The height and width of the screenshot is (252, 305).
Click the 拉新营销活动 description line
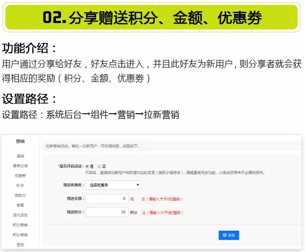[93, 146]
